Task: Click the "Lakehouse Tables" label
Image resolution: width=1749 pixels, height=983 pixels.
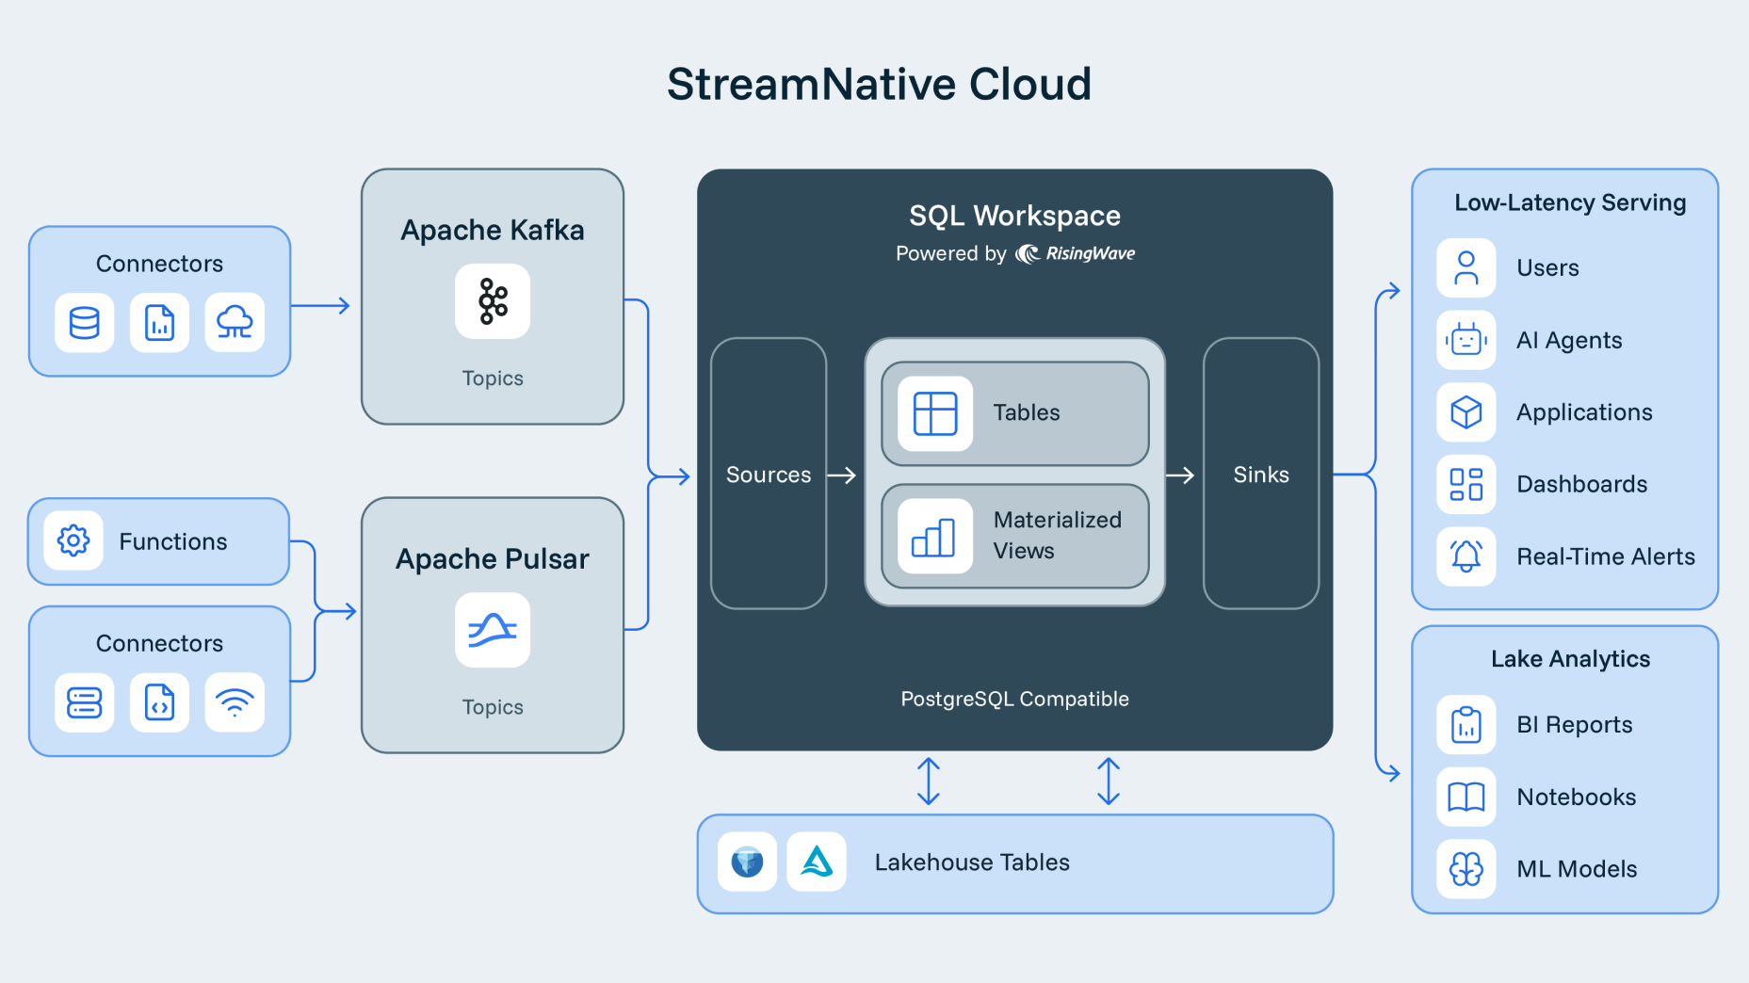Action: click(x=972, y=862)
